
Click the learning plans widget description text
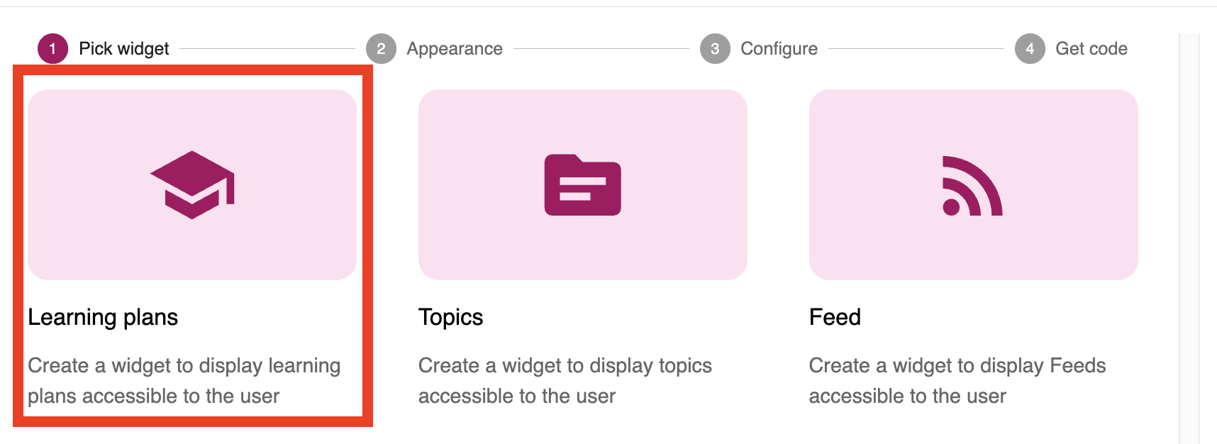184,380
